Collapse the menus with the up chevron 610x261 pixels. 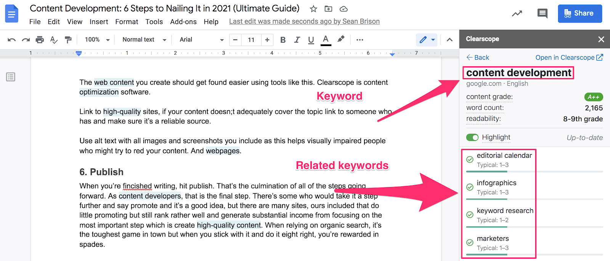(x=450, y=40)
